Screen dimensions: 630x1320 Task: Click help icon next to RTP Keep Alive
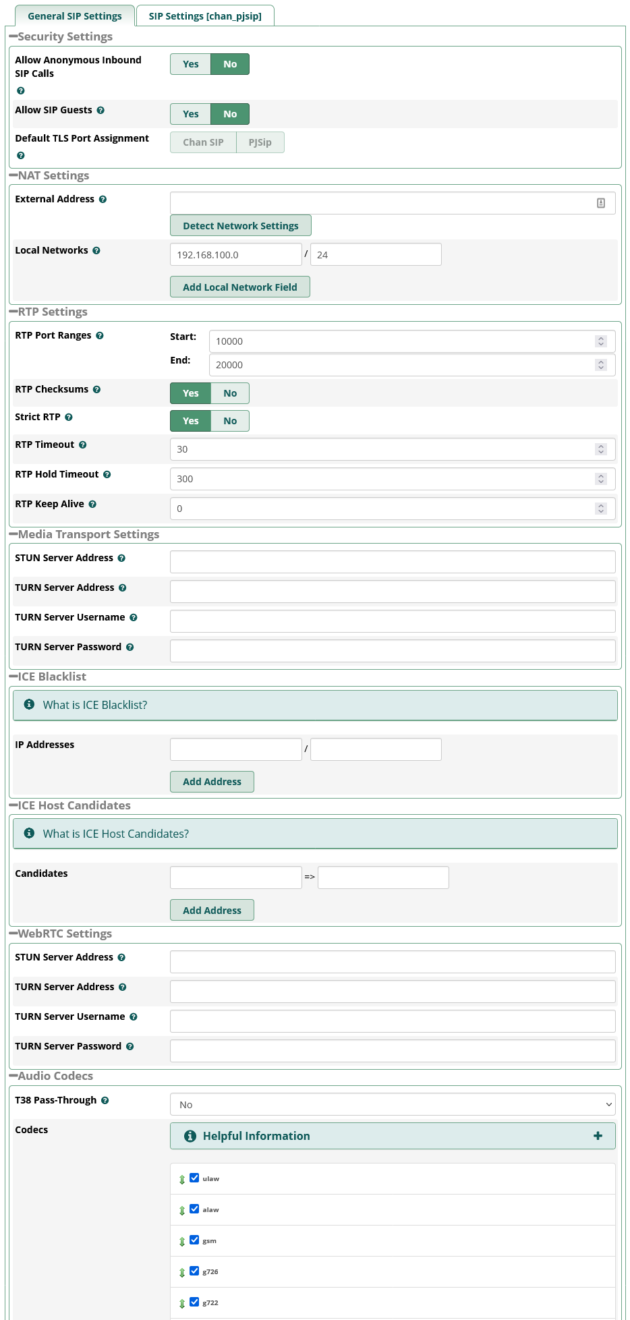click(92, 505)
